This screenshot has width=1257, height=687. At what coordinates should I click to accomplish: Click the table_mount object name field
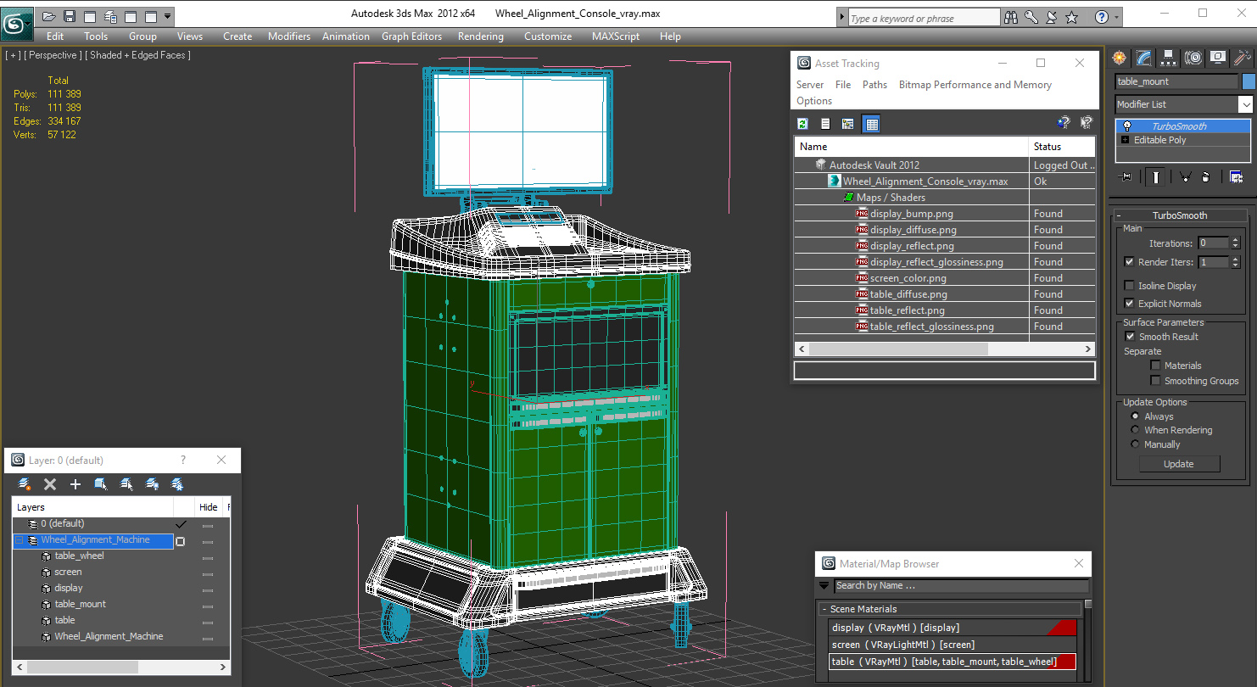point(1176,81)
